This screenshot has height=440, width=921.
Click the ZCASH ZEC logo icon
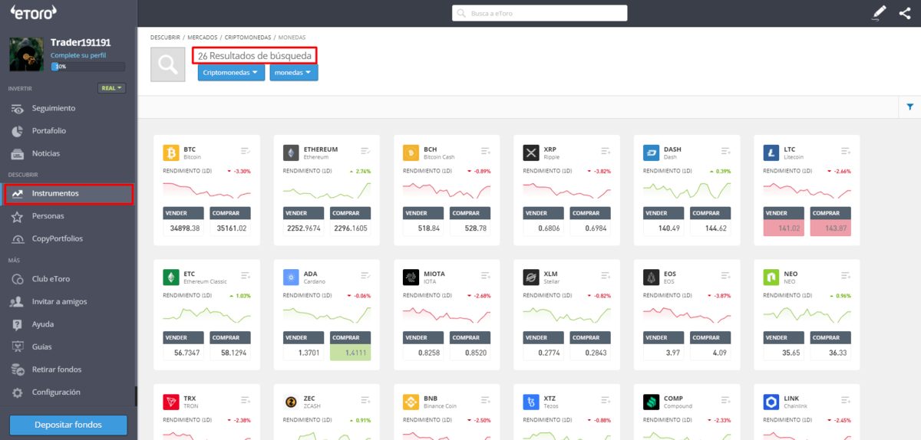pyautogui.click(x=291, y=402)
